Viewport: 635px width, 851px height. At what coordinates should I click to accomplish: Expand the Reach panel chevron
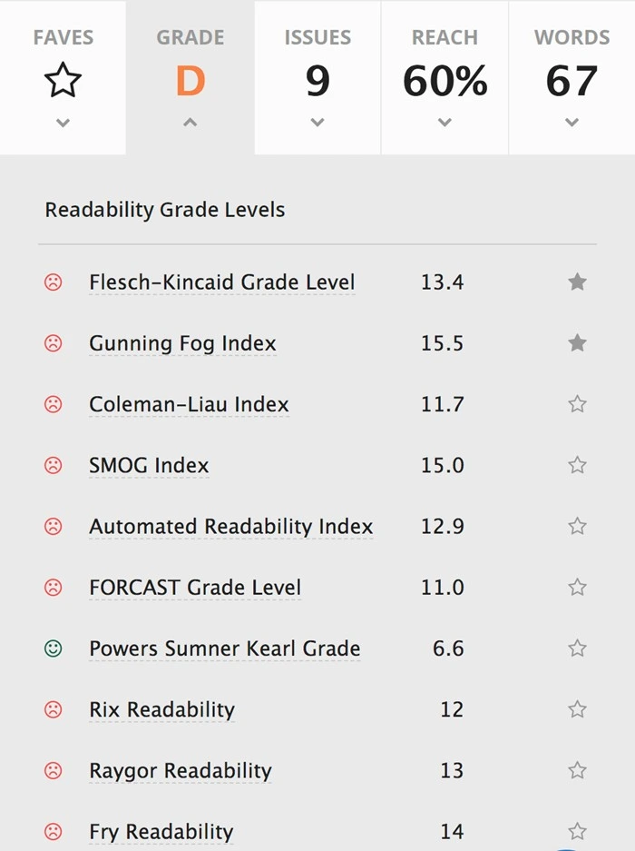444,123
